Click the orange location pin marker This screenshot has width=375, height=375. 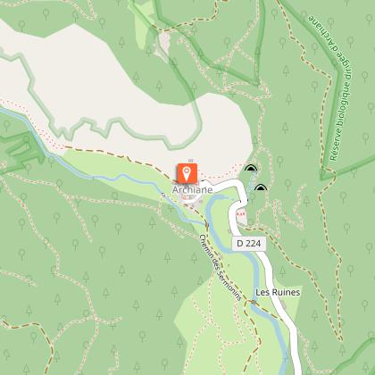pos(187,173)
